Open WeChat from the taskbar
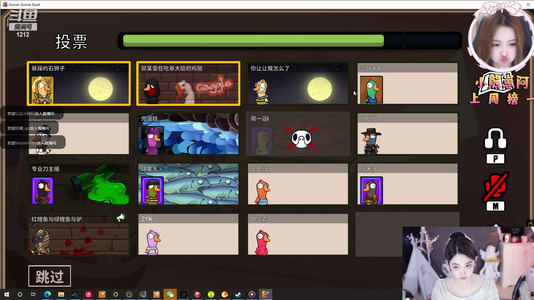Viewport: 534px width, 300px height. click(170, 294)
